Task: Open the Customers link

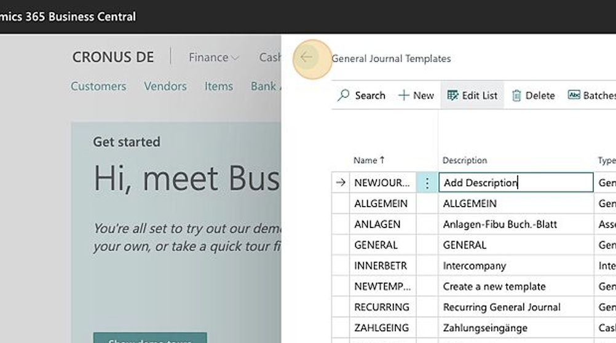Action: click(98, 86)
